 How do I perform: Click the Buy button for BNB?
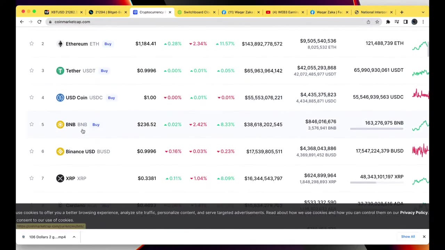[x=96, y=125]
